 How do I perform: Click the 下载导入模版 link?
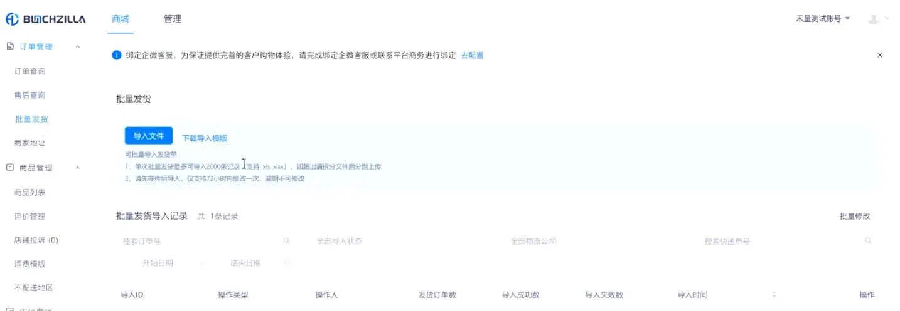point(205,138)
